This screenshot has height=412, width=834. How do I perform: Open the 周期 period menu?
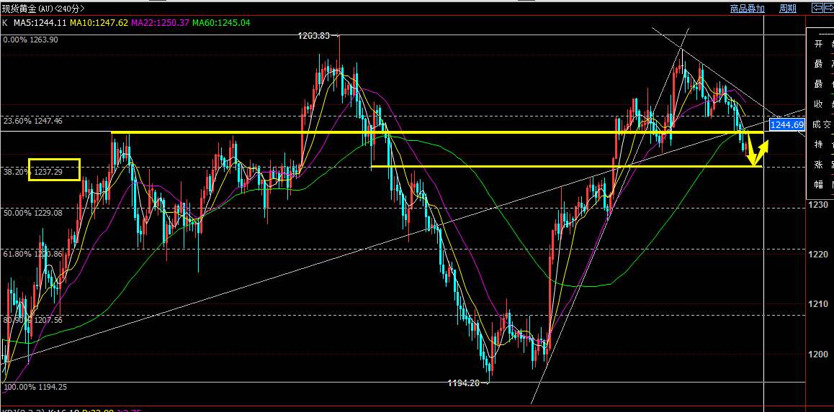point(787,9)
